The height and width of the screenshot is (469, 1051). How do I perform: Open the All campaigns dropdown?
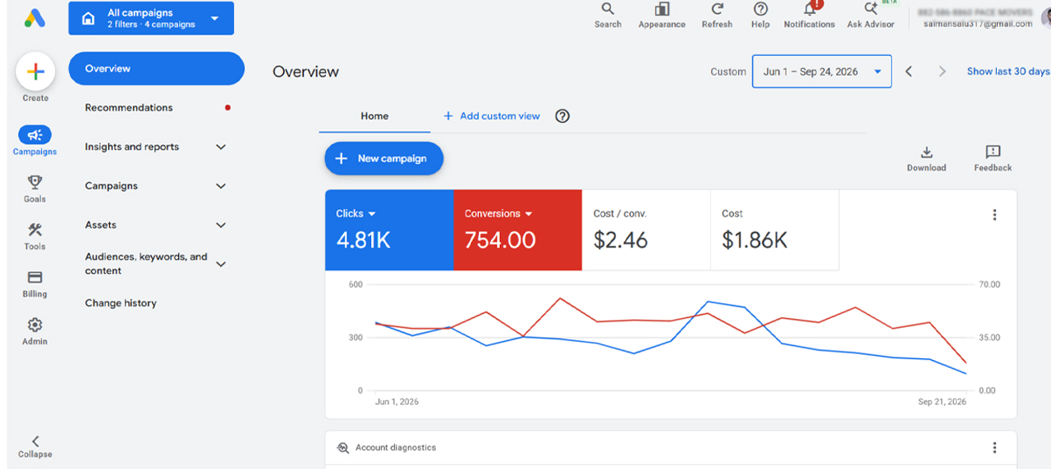(151, 18)
